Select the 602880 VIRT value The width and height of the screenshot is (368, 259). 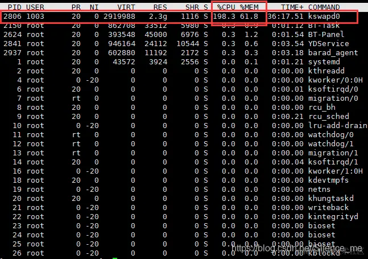[122, 52]
